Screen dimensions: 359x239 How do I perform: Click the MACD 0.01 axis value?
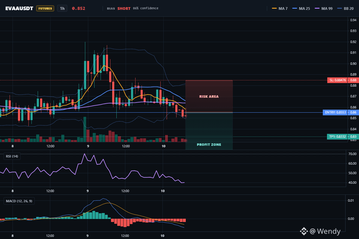click(x=352, y=200)
